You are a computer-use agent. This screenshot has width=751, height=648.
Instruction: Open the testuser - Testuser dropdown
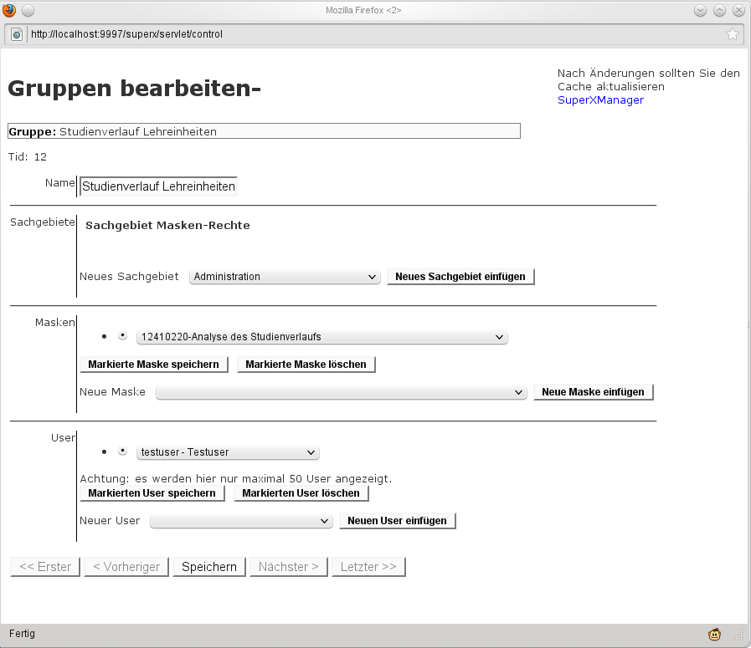(228, 452)
